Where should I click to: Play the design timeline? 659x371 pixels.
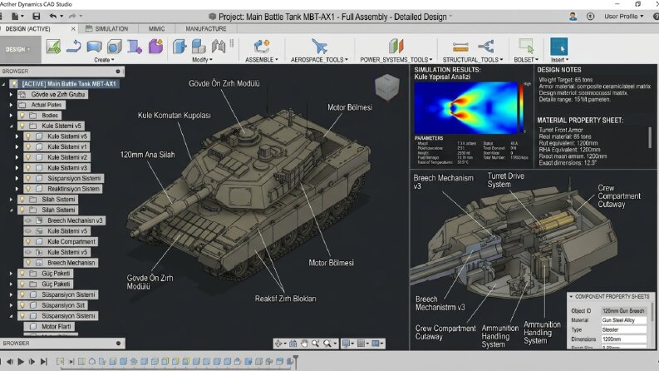pyautogui.click(x=21, y=361)
